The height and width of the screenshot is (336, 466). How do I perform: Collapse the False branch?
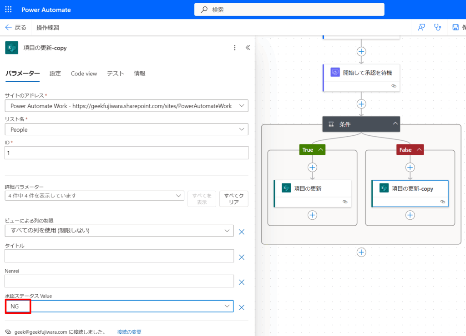point(419,150)
